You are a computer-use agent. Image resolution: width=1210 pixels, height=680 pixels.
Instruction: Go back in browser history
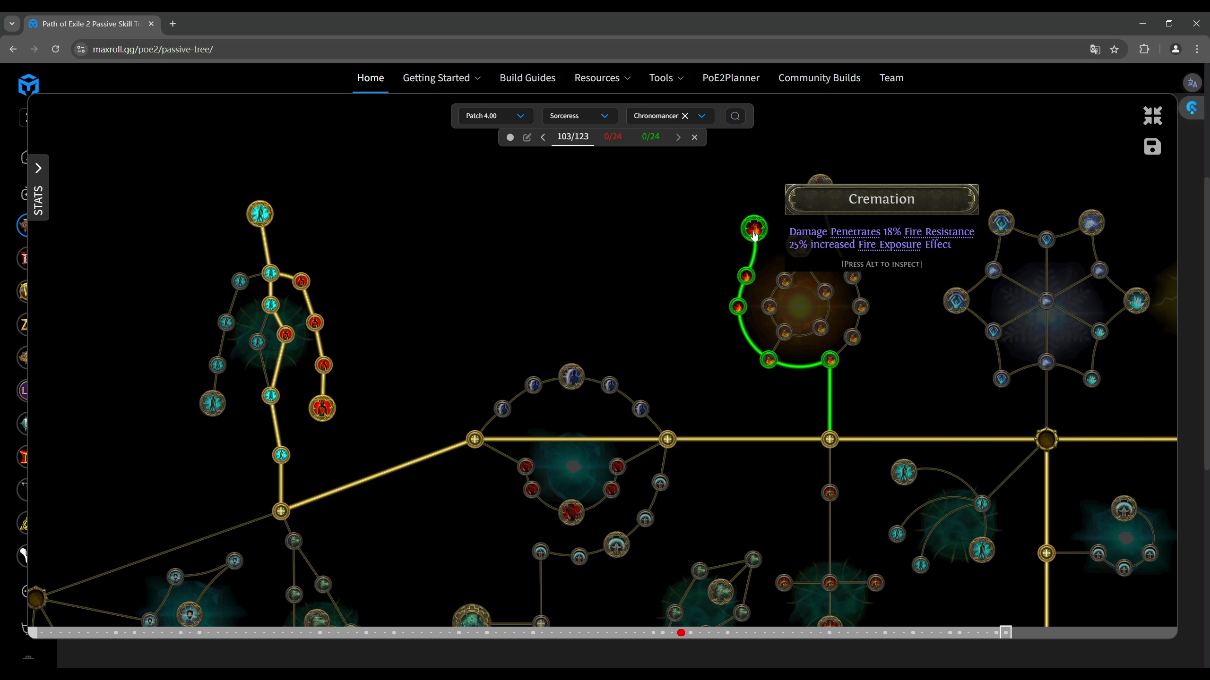pyautogui.click(x=13, y=49)
